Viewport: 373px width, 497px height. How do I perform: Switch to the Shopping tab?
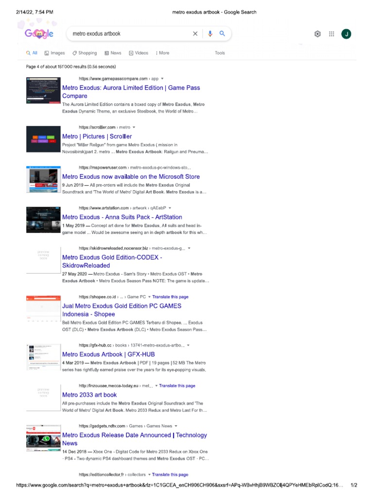pos(85,53)
